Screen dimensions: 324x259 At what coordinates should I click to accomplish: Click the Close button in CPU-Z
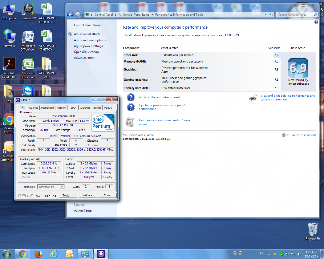(x=107, y=195)
